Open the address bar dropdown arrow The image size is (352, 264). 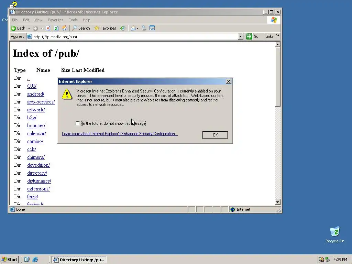[240, 36]
